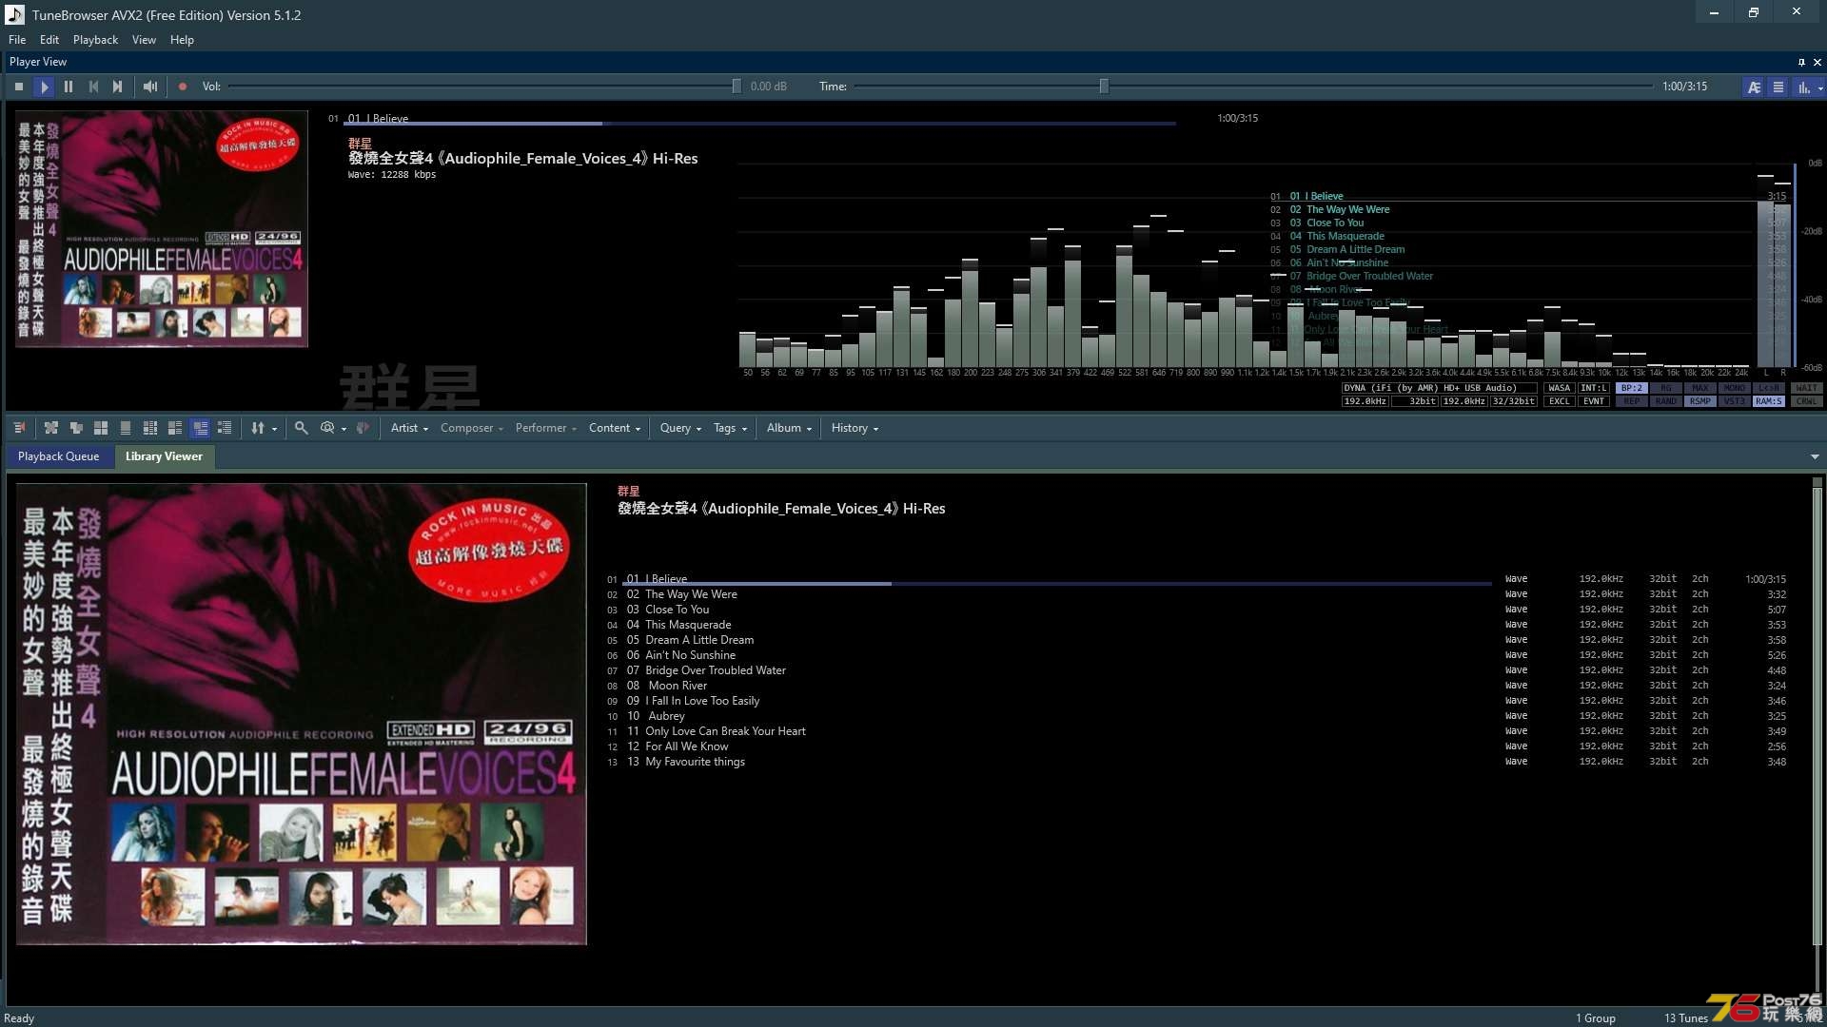This screenshot has height=1027, width=1827.
Task: Pin the Player View panel
Action: pos(1801,62)
